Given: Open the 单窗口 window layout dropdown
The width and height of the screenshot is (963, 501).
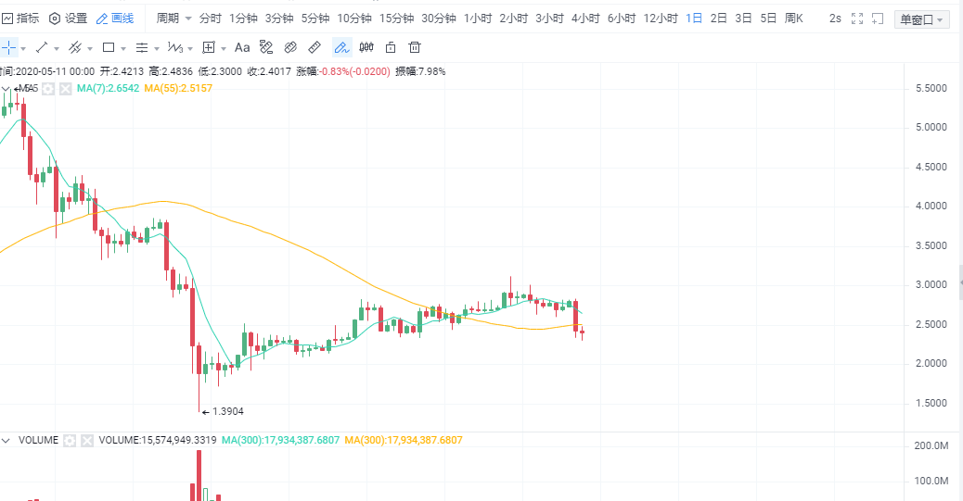Looking at the screenshot, I should coord(921,19).
